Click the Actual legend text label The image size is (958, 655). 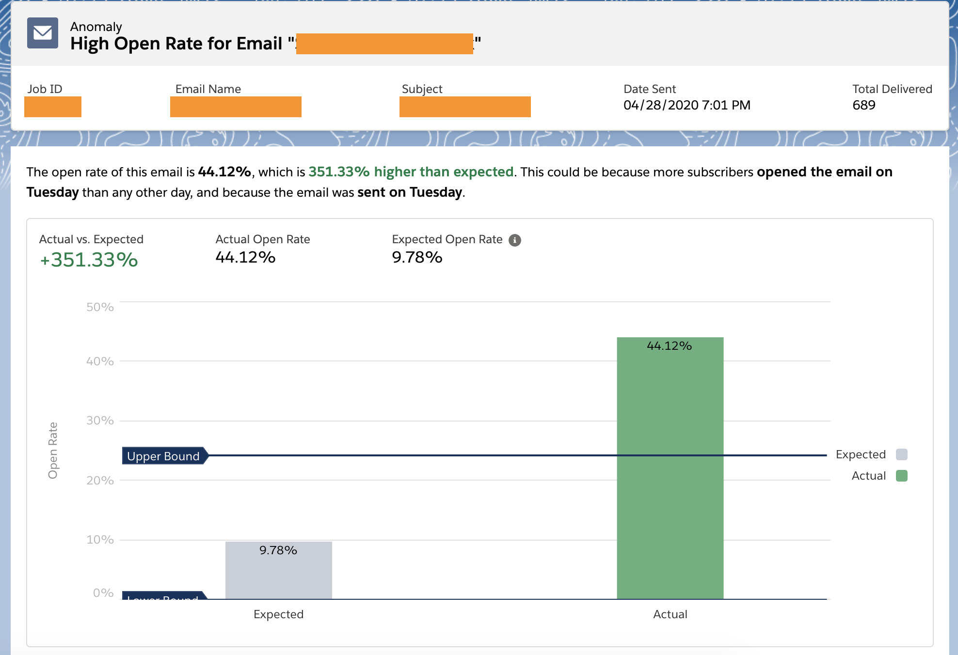(868, 476)
